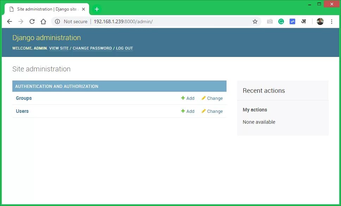Click the camera extension icon
This screenshot has width=341, height=206.
point(270,21)
